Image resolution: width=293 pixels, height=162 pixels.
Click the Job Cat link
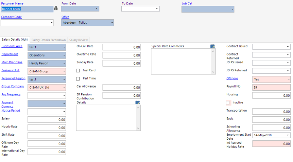187,3
